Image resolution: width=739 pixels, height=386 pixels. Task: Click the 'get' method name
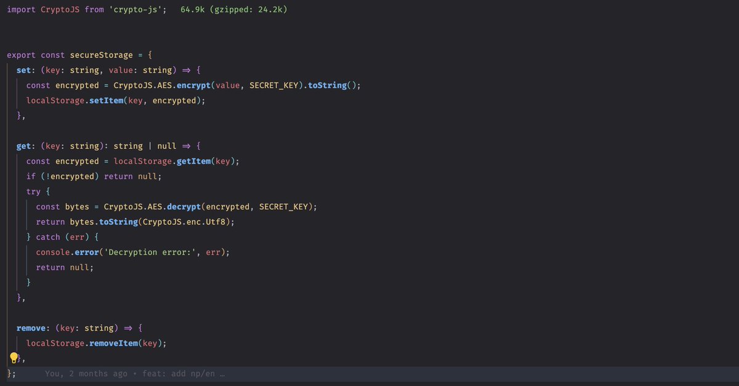(x=24, y=146)
